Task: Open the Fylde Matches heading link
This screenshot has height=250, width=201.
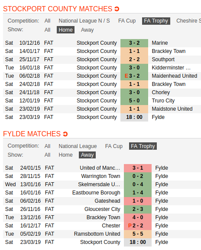Action: pyautogui.click(x=32, y=134)
